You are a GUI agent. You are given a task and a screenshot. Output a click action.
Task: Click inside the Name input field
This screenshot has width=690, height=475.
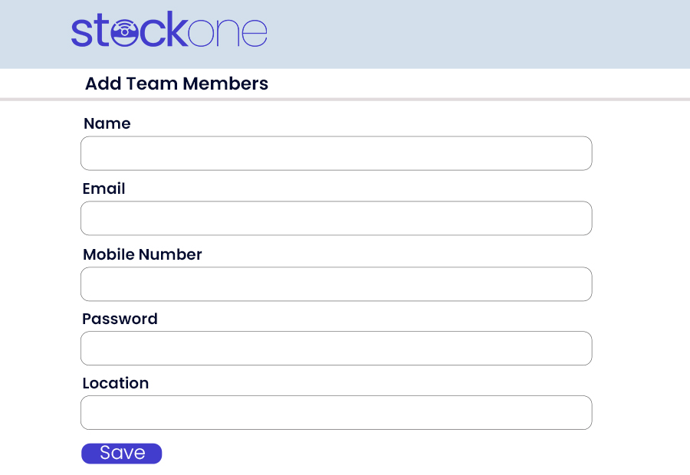click(x=336, y=153)
